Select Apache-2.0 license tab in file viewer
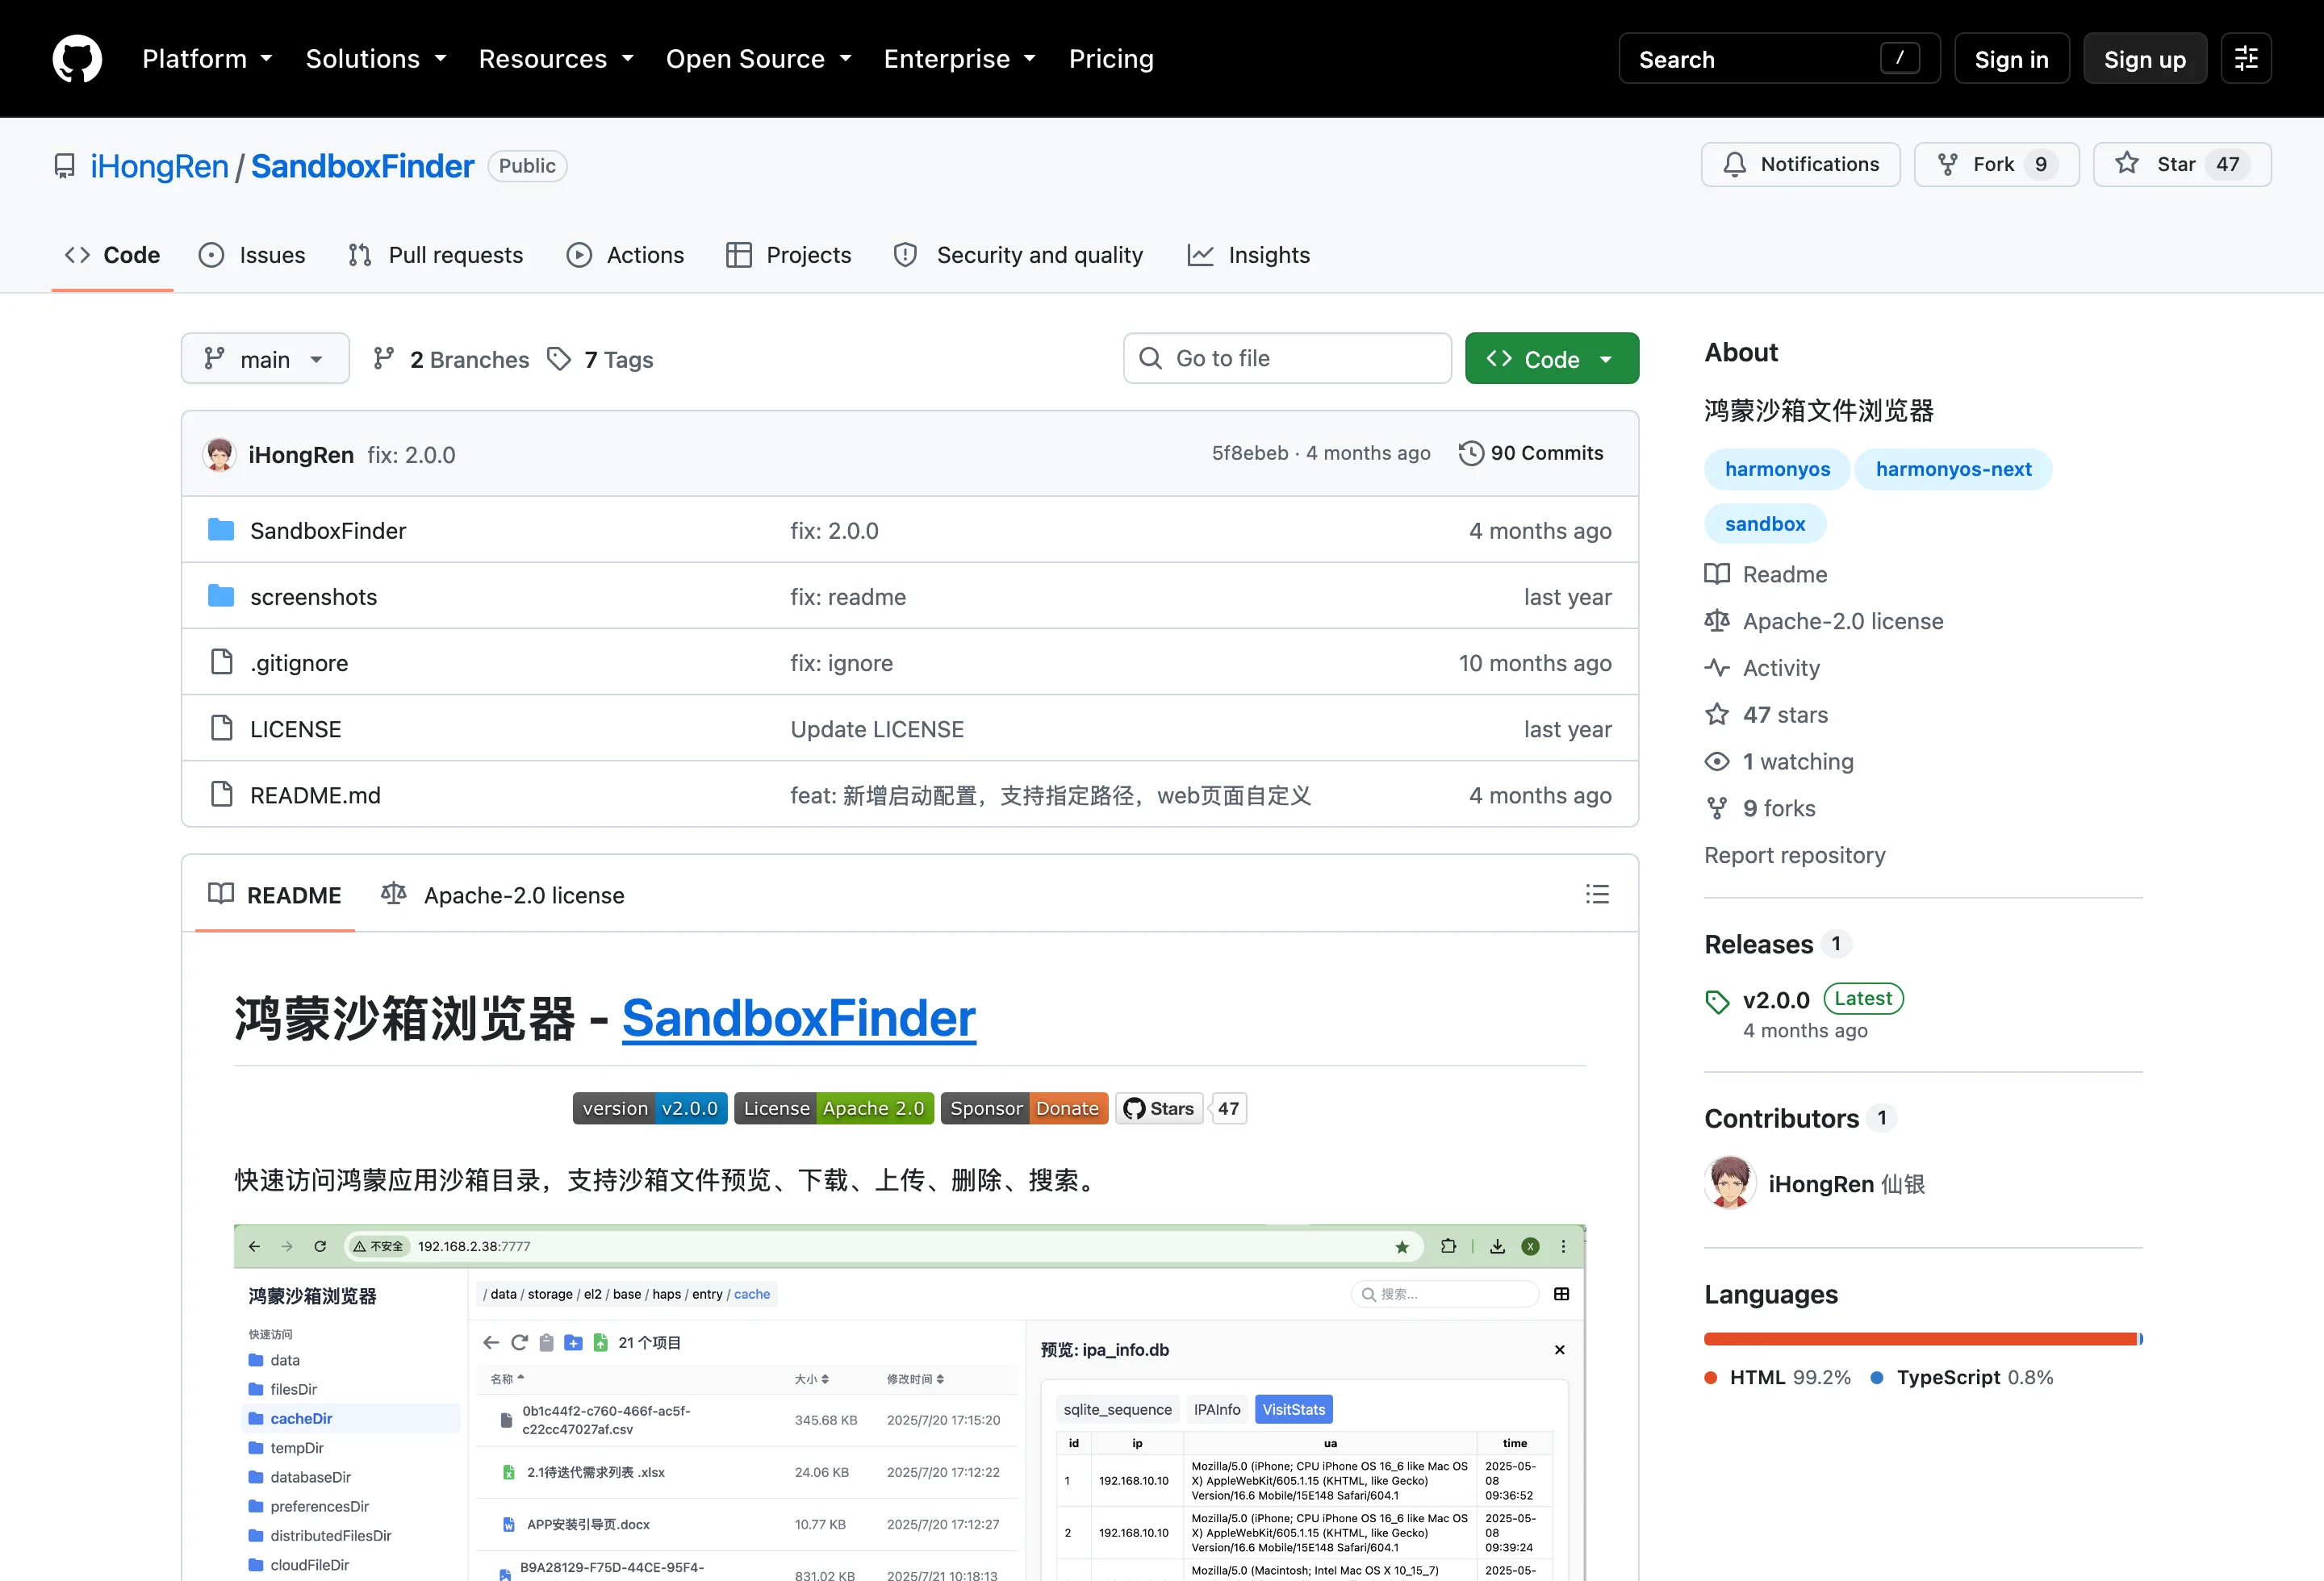Image resolution: width=2324 pixels, height=1581 pixels. point(502,895)
